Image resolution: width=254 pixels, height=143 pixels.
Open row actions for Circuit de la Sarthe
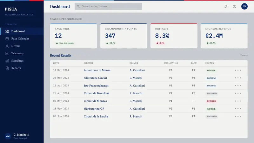(238, 116)
